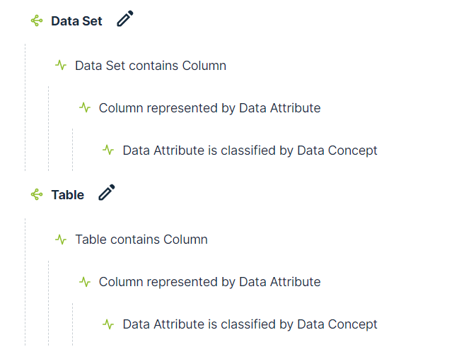Select the 'Data Set' root node label
The width and height of the screenshot is (454, 354).
pyautogui.click(x=76, y=21)
